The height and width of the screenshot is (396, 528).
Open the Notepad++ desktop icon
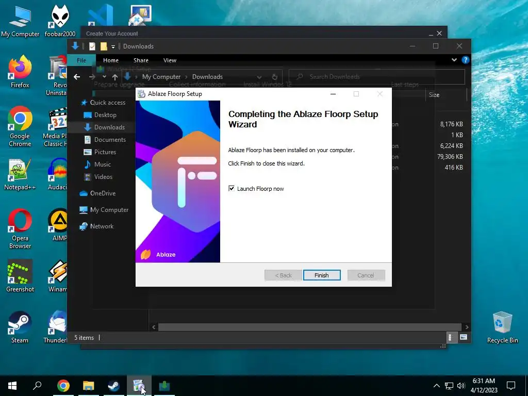click(x=20, y=174)
